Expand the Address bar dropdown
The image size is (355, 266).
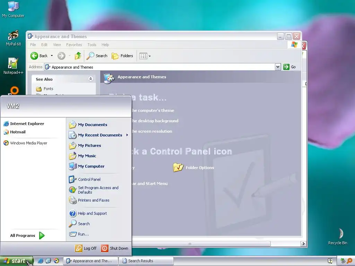click(x=278, y=67)
